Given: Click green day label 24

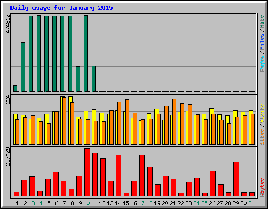Looking at the screenshot, I should click(196, 203).
